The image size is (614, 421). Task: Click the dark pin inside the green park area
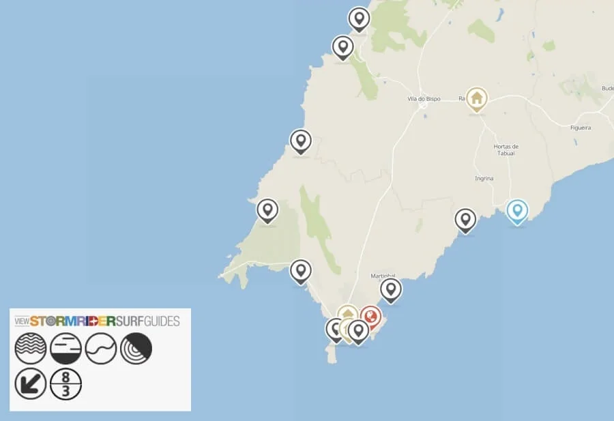click(x=267, y=209)
